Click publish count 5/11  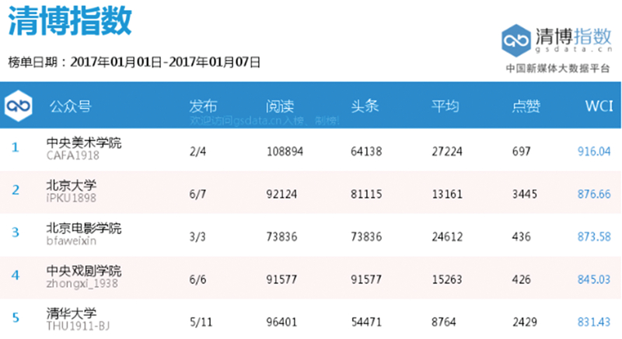tap(201, 322)
